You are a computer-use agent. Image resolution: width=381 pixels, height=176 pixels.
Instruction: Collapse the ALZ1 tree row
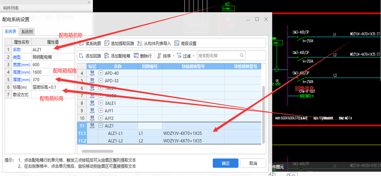101,126
